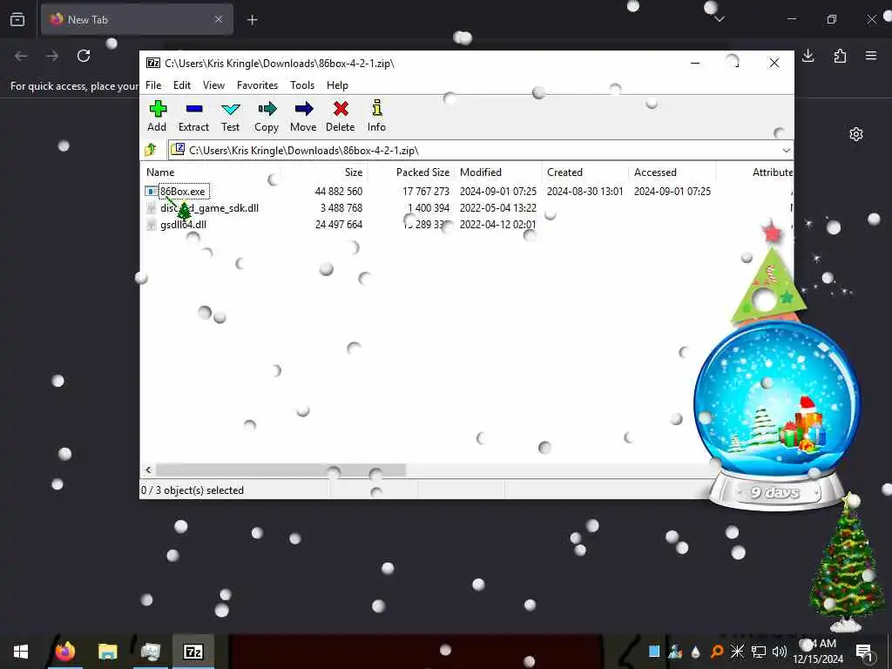Expand the address path dropdown arrow
Viewport: 892px width, 669px height.
pyautogui.click(x=786, y=150)
